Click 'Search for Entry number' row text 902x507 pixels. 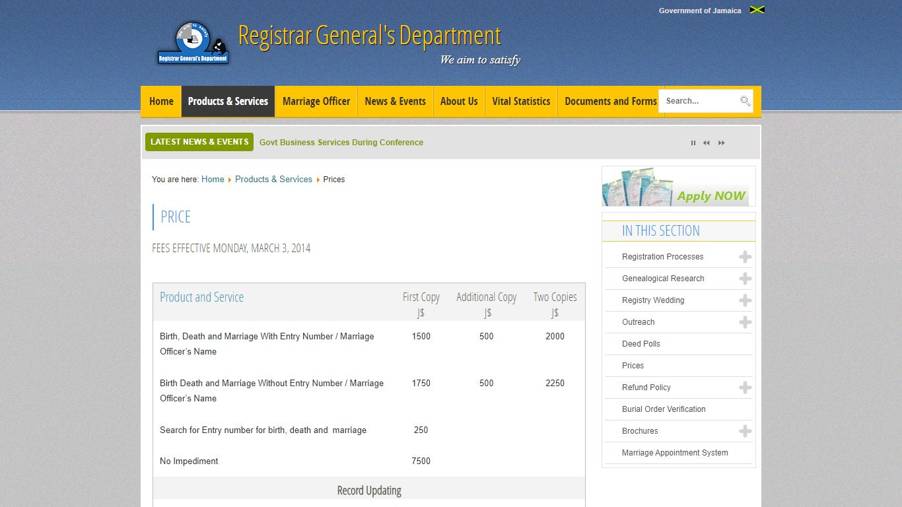coord(263,430)
